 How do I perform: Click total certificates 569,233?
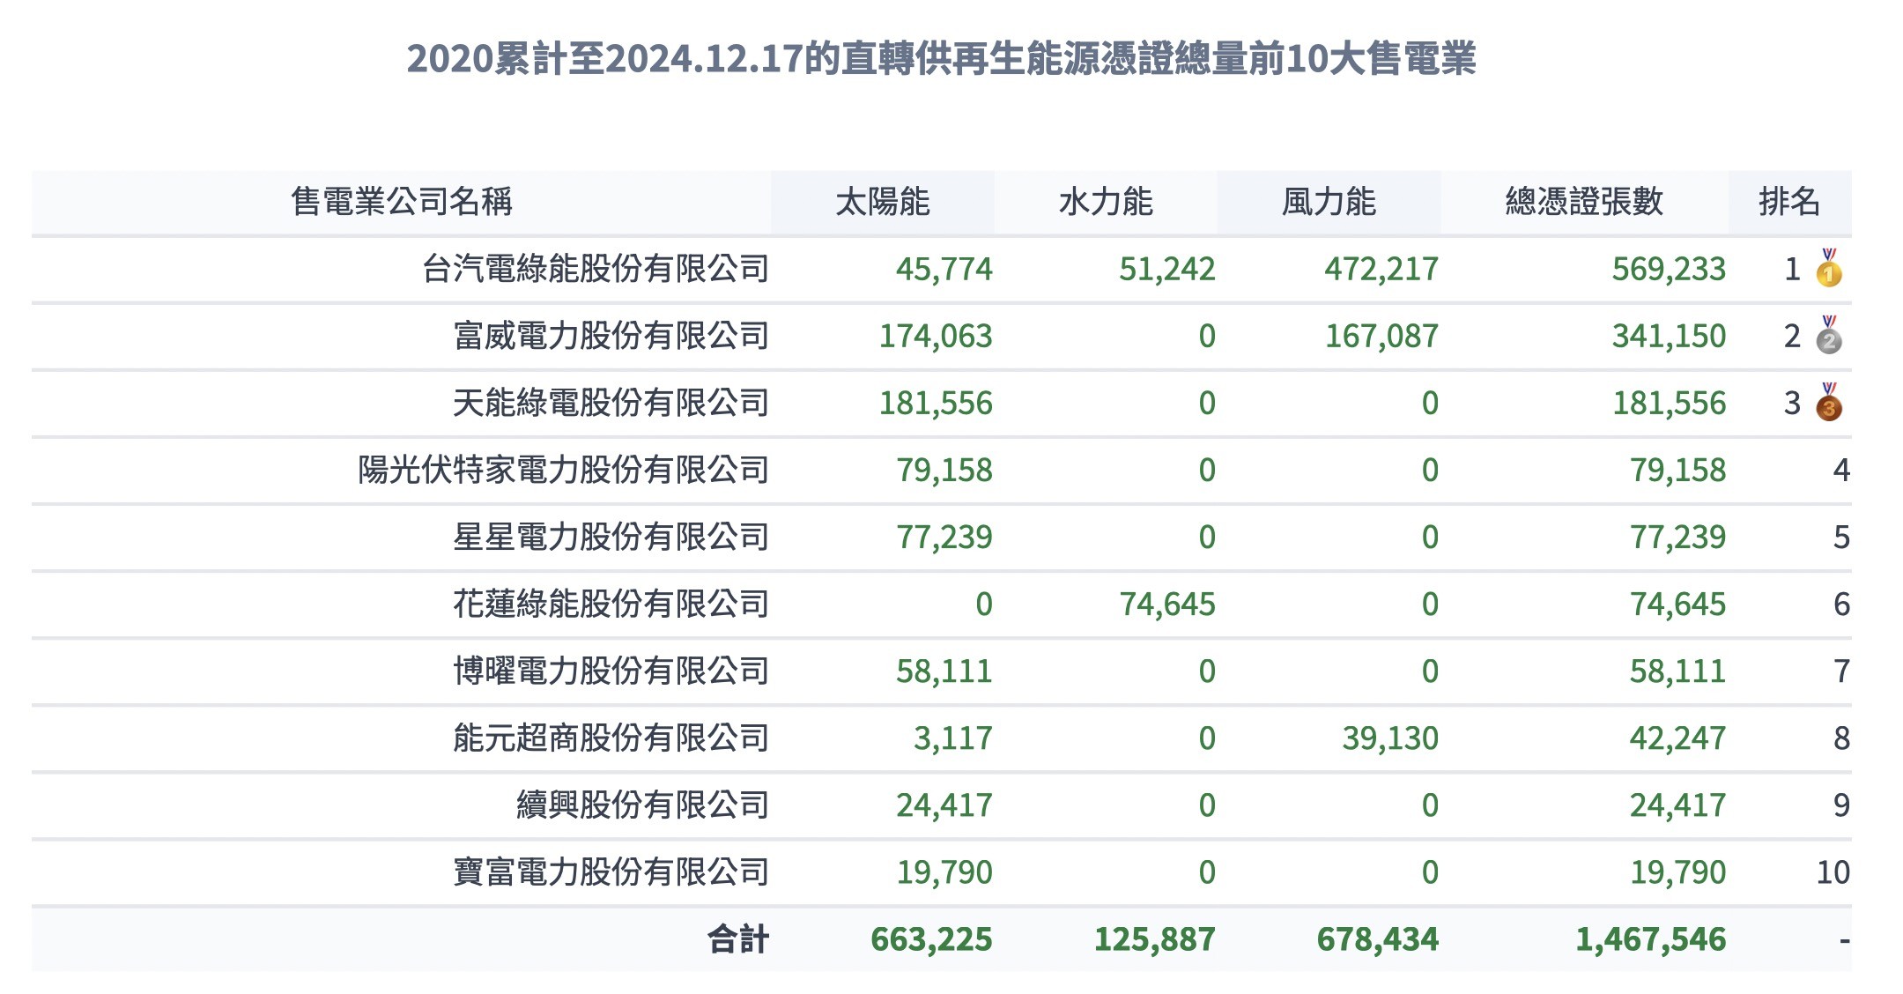[1669, 269]
